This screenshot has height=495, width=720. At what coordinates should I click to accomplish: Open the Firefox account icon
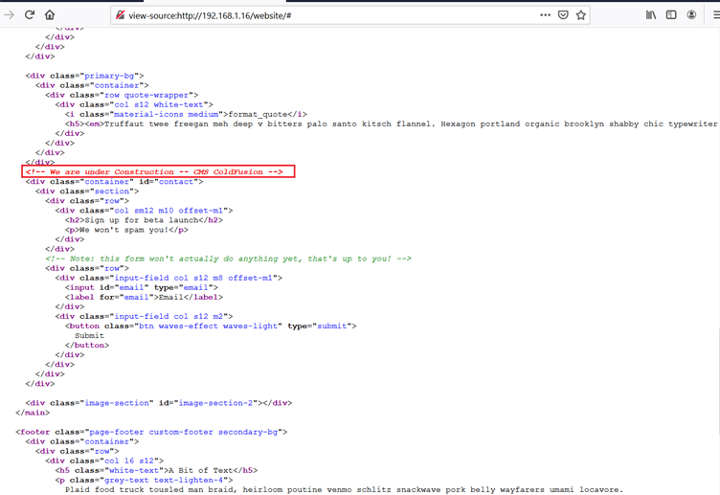click(691, 14)
